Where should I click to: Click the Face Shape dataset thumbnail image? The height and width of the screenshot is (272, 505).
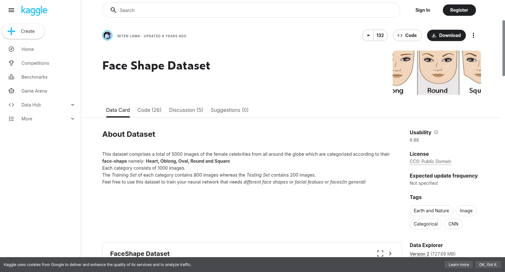437,73
